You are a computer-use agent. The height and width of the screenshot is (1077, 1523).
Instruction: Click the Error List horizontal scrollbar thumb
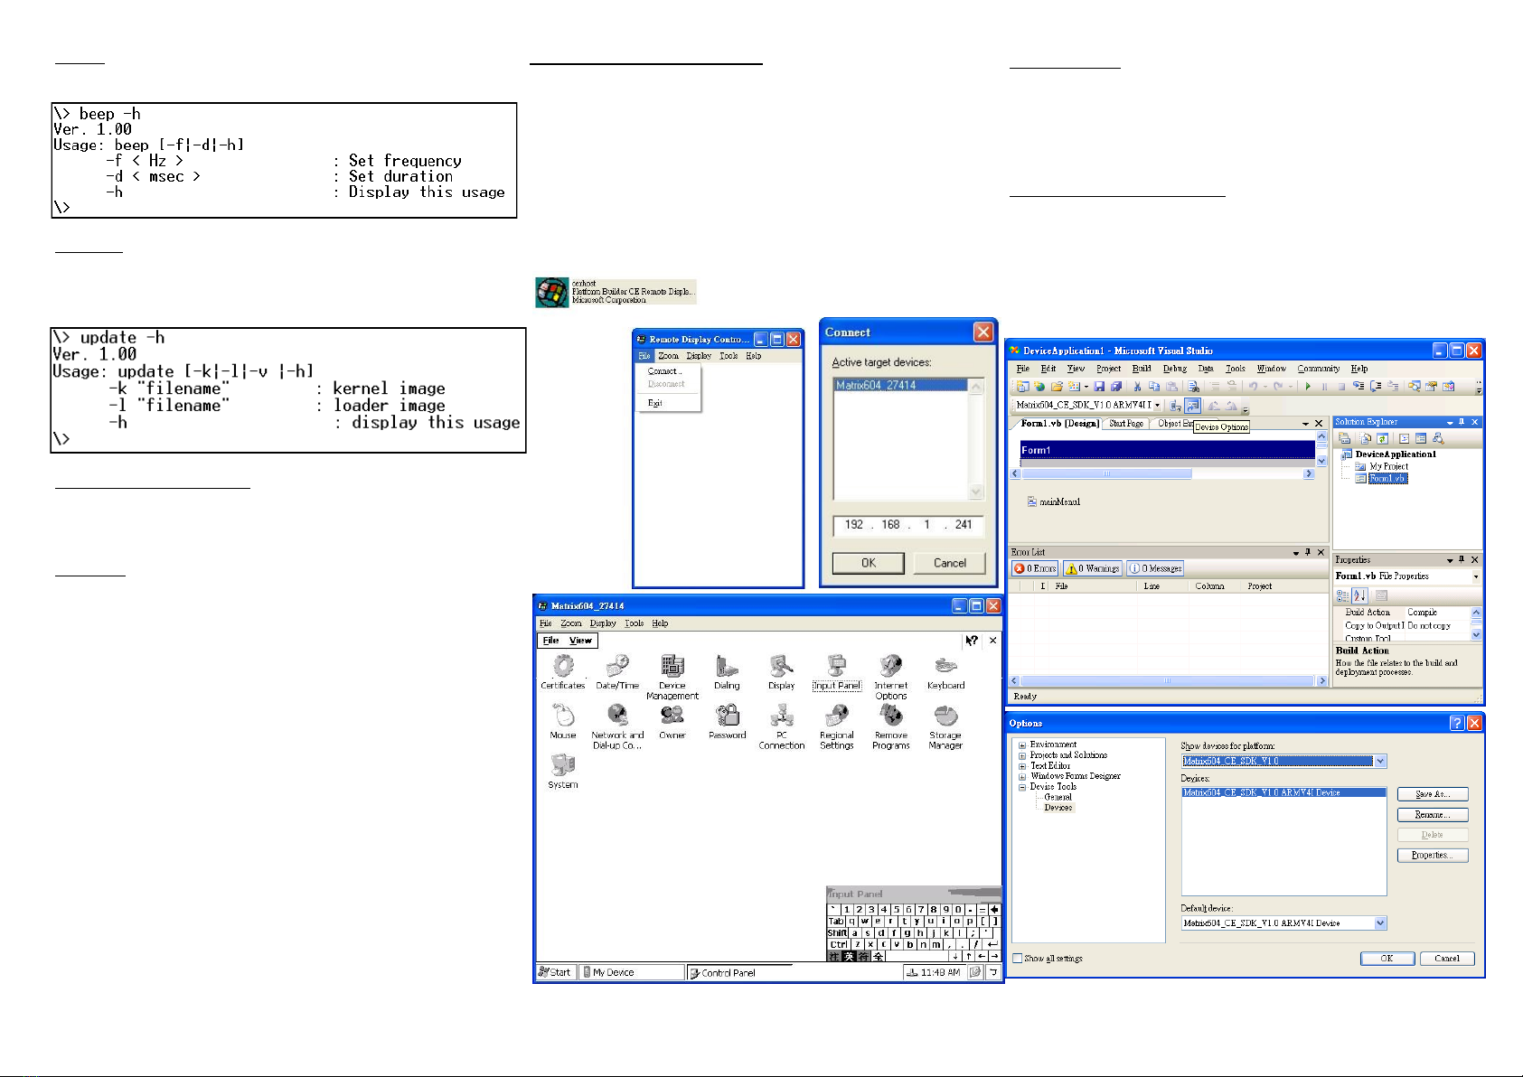click(x=1167, y=680)
